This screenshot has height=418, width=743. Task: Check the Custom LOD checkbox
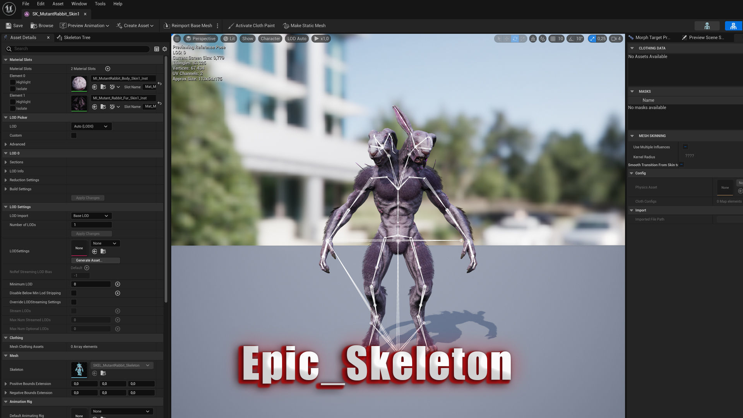[74, 135]
